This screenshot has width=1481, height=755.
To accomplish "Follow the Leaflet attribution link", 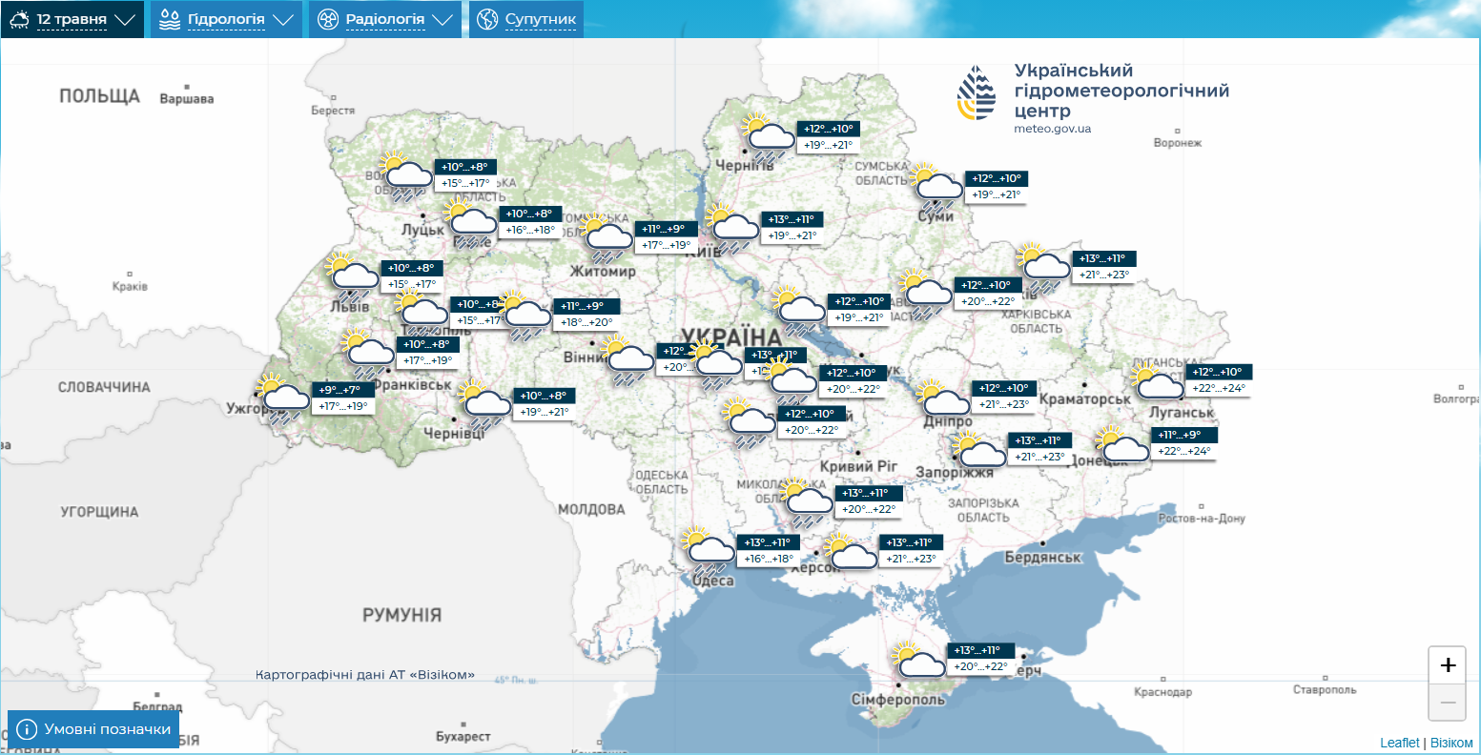I will [1400, 743].
